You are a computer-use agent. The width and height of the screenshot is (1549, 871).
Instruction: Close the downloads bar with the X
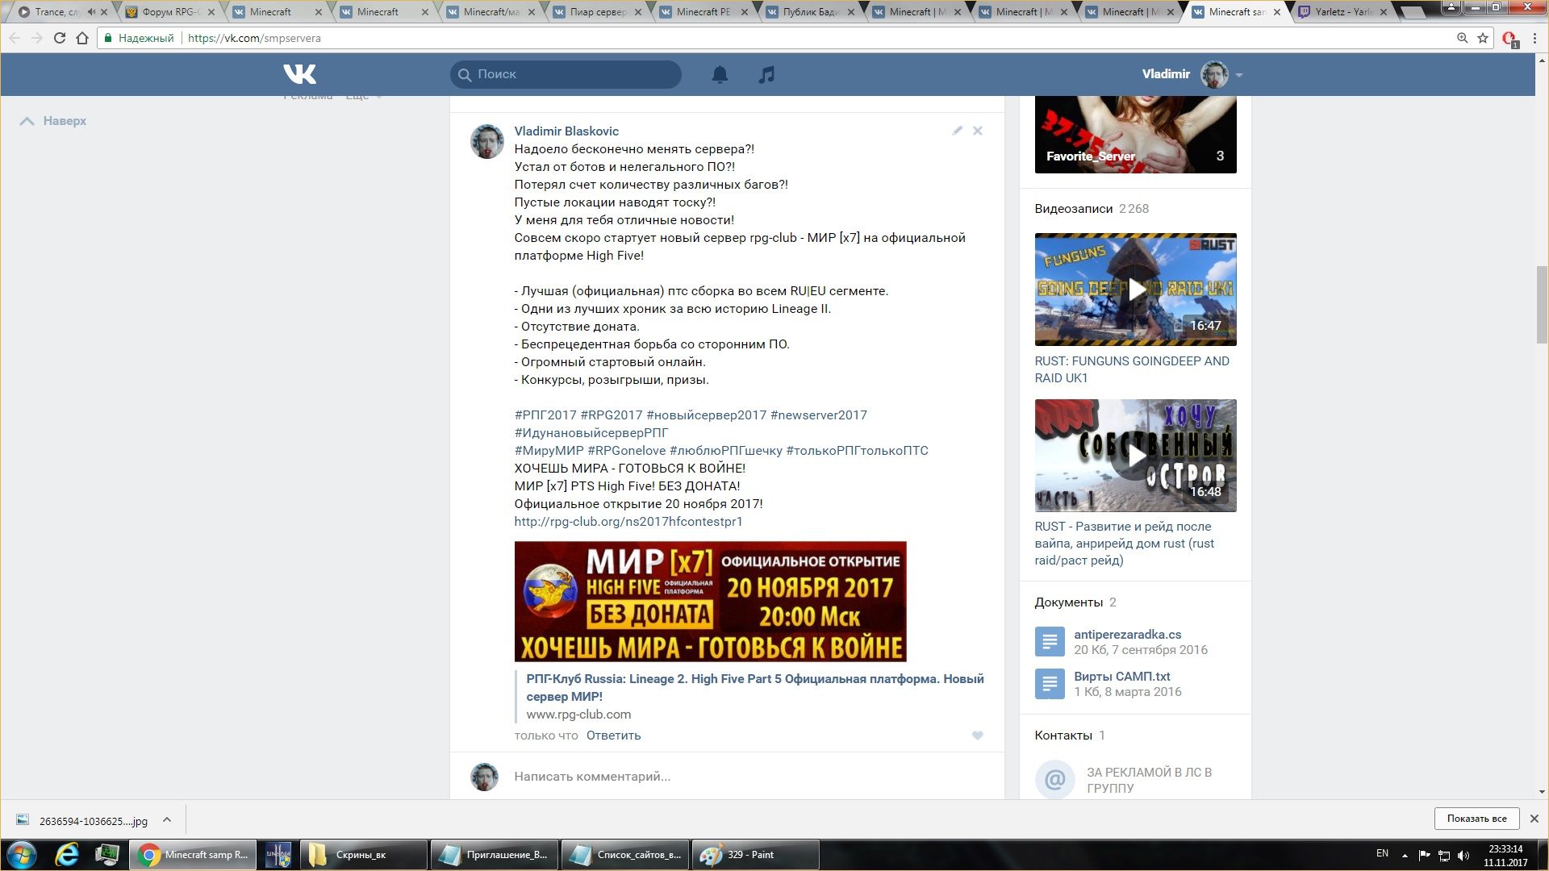[1534, 819]
